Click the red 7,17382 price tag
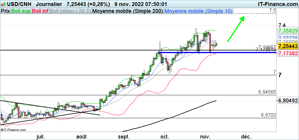This screenshot has width=299, height=140. point(288,53)
